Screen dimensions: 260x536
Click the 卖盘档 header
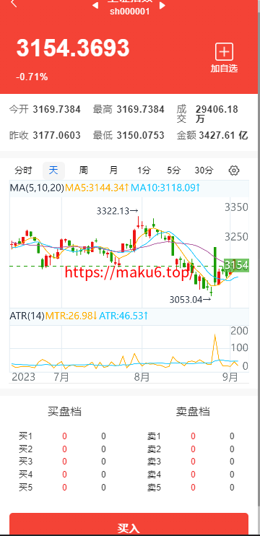point(193,411)
